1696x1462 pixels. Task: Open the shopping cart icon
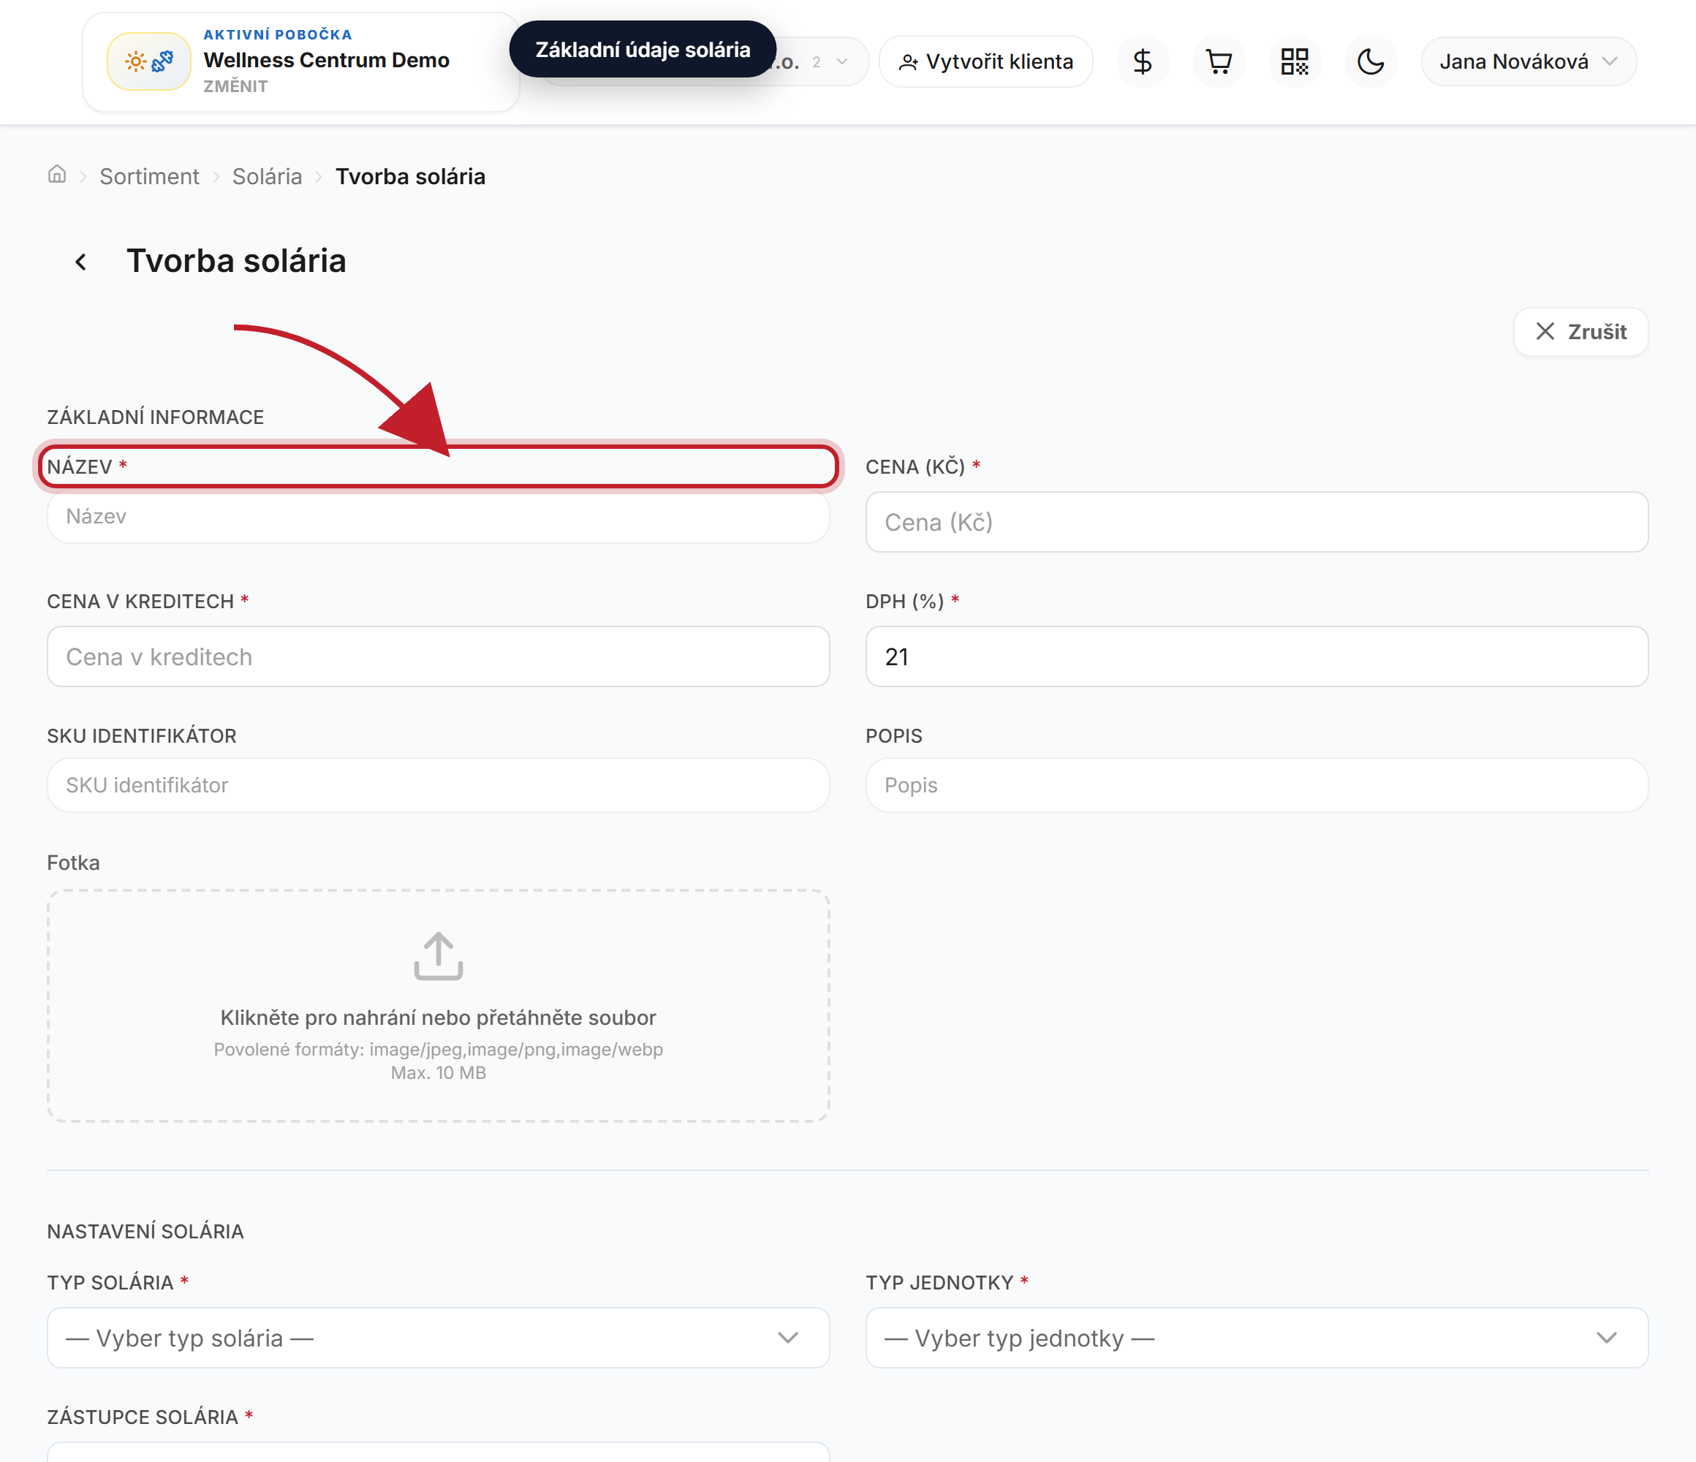(1219, 61)
